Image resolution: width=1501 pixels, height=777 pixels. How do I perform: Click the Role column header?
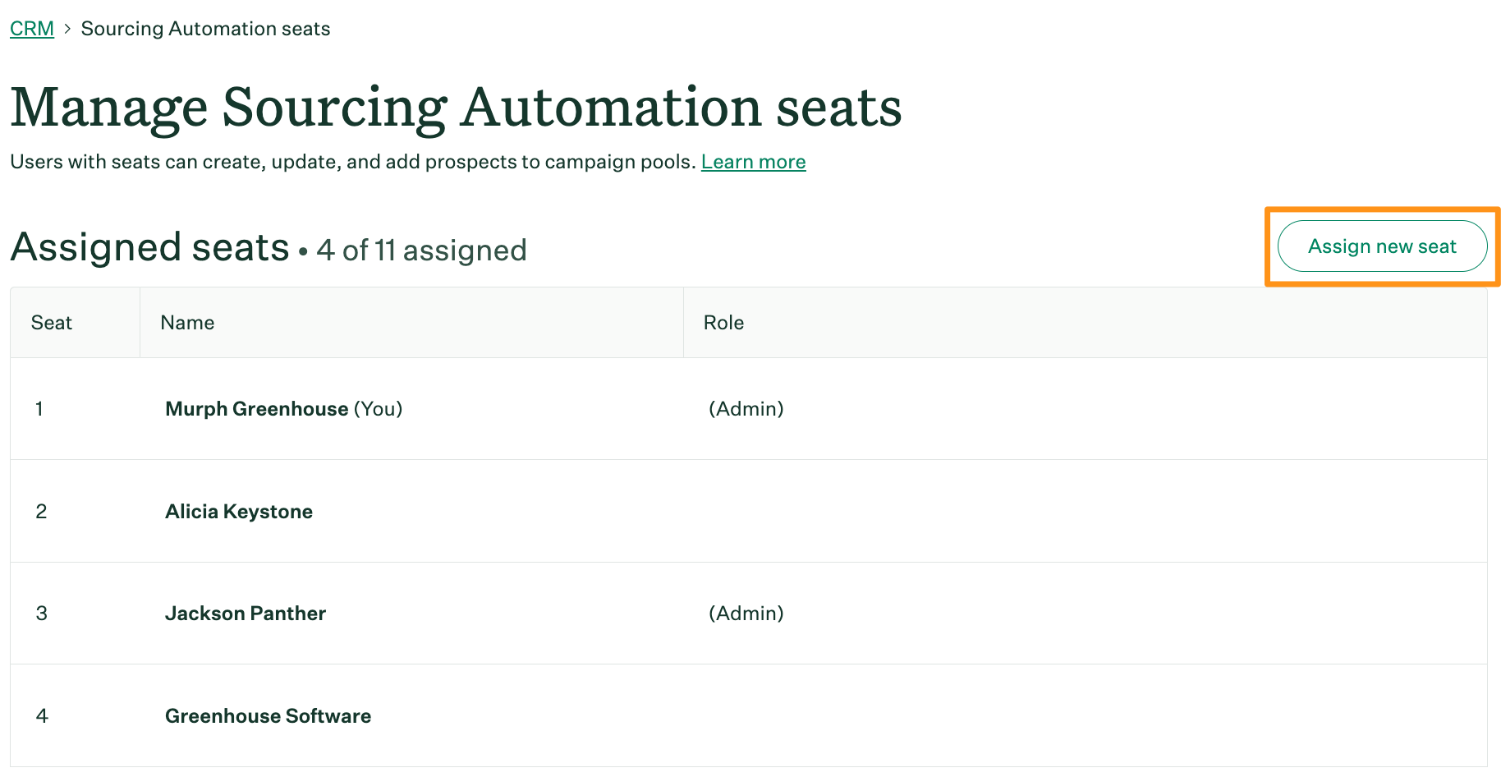tap(723, 322)
